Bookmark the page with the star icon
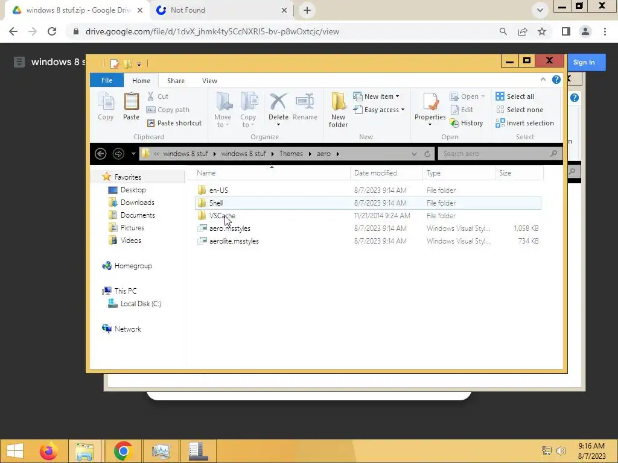The width and height of the screenshot is (618, 463). (x=542, y=31)
